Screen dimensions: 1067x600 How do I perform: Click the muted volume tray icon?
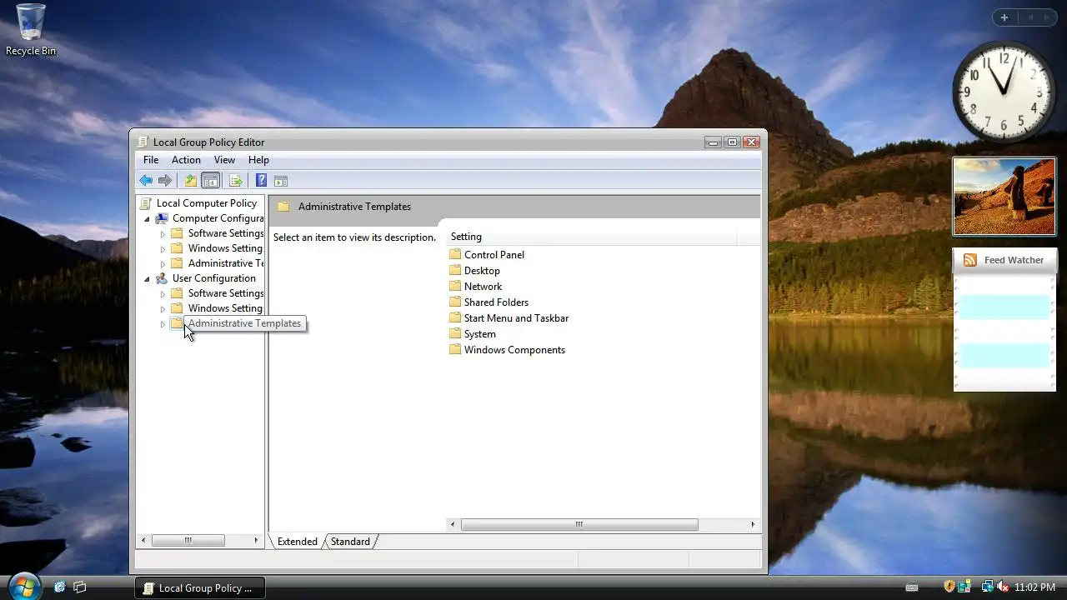point(1003,587)
